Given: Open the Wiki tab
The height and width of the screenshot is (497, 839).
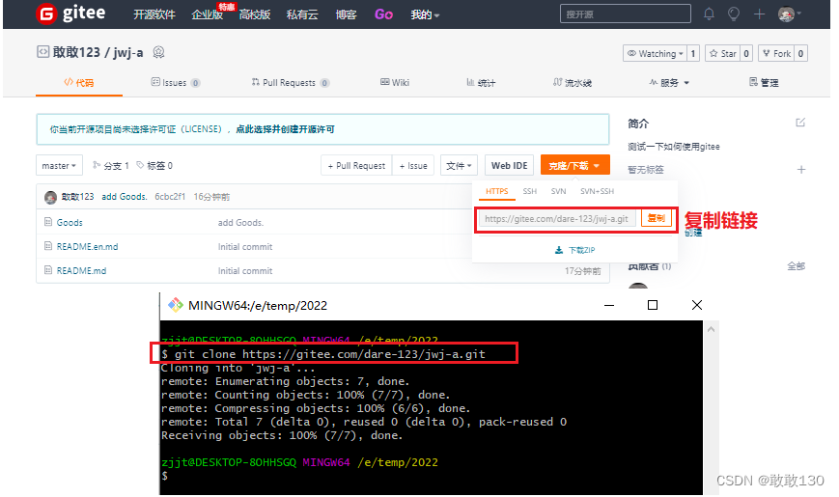Looking at the screenshot, I should click(394, 82).
